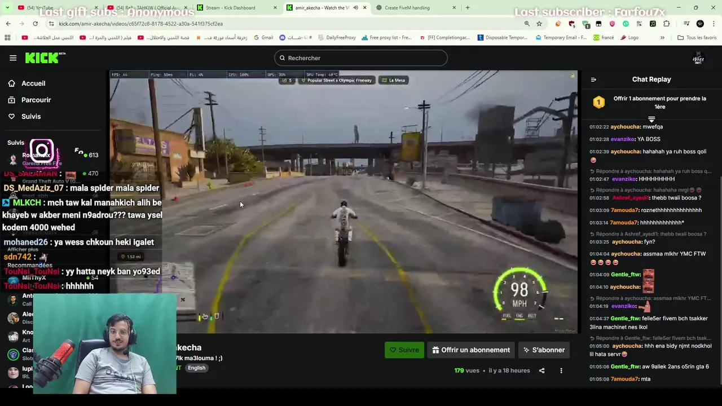Click gift banner Offrir 1 abonnement
Image resolution: width=722 pixels, height=406 pixels.
coord(651,102)
